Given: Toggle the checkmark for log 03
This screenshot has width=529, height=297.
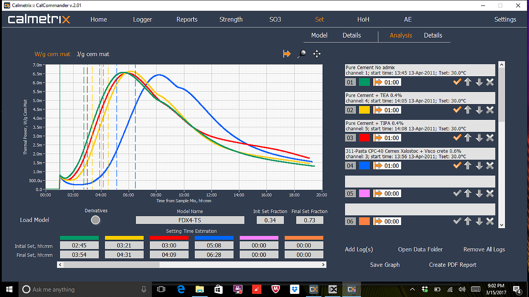Looking at the screenshot, I should point(457,138).
